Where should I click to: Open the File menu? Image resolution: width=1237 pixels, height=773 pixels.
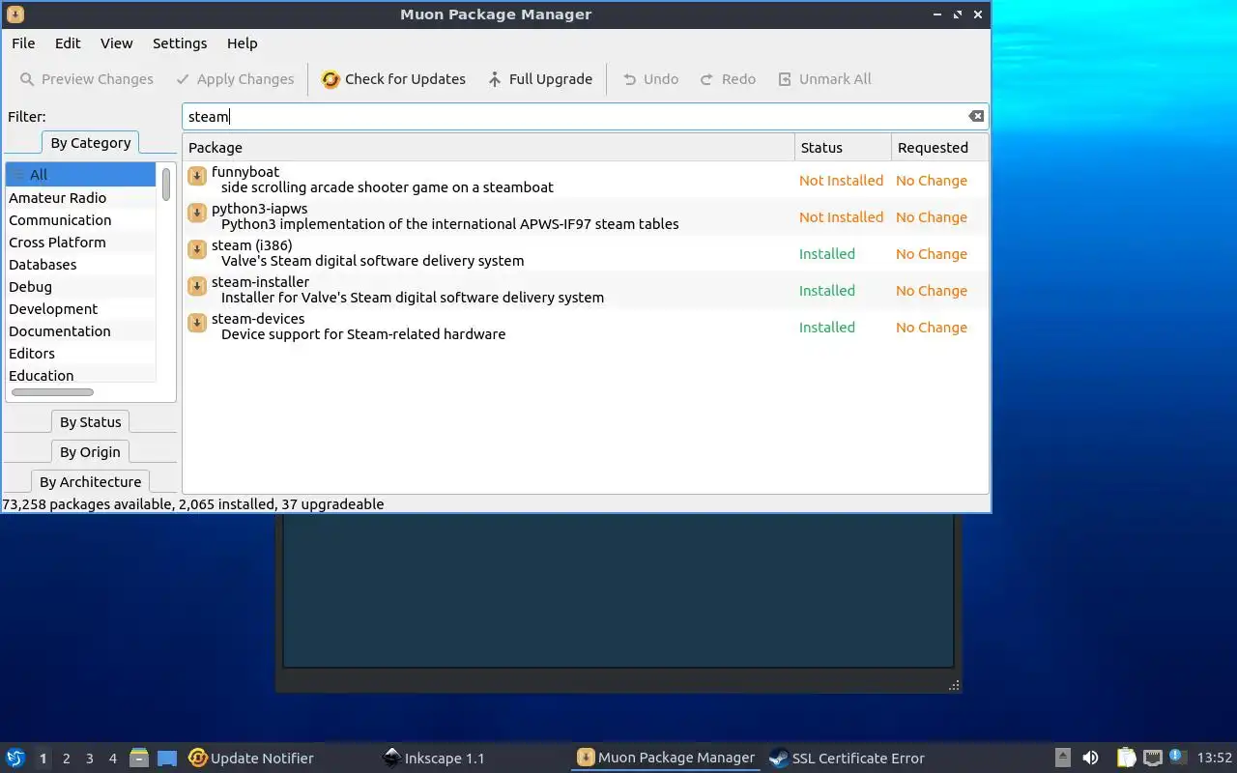[x=23, y=43]
